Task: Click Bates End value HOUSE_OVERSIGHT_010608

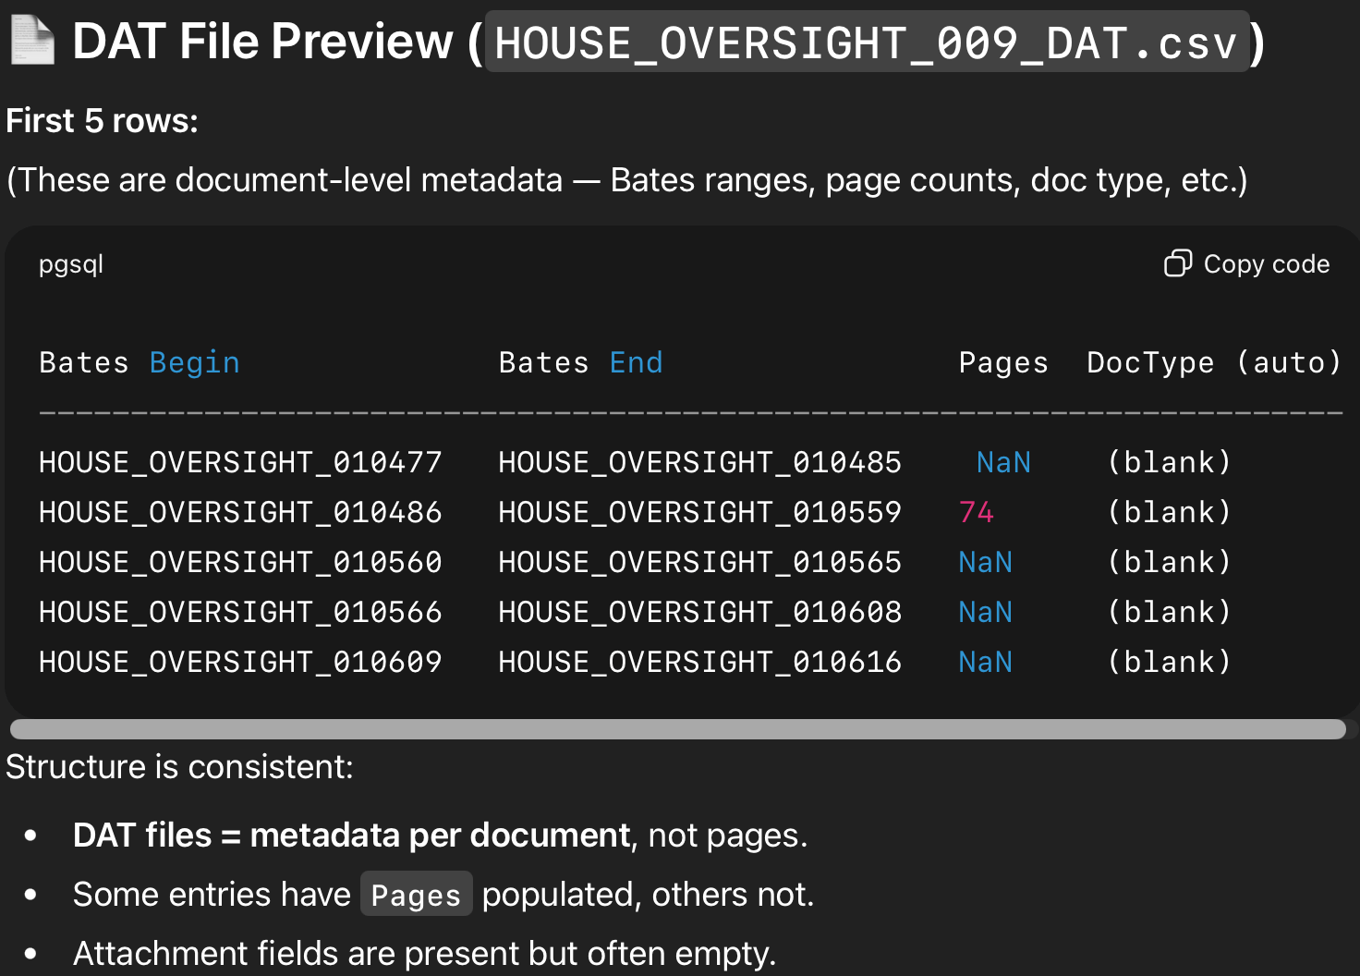Action: (700, 612)
